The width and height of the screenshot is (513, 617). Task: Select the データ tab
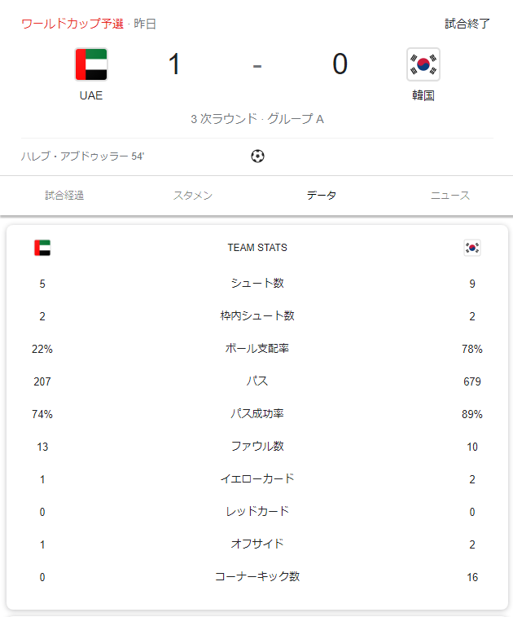click(x=322, y=196)
